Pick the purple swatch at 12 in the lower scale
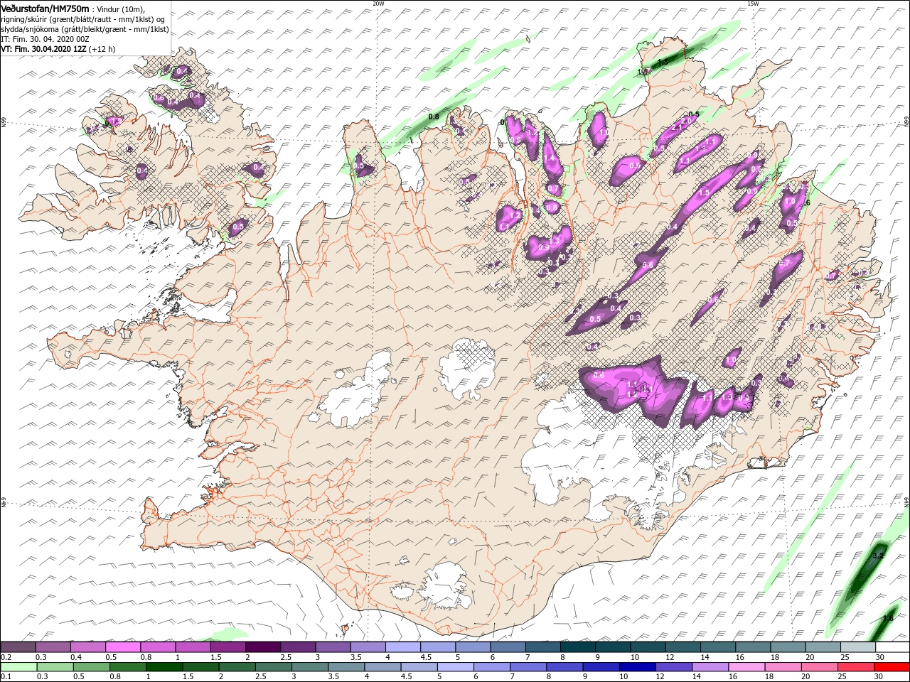The image size is (910, 682). coord(673,666)
